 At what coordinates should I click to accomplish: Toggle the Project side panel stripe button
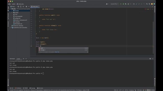[x=8, y=8]
